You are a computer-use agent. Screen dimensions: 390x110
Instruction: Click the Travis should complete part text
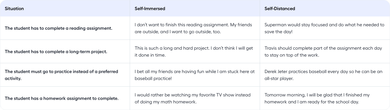coord(323,52)
